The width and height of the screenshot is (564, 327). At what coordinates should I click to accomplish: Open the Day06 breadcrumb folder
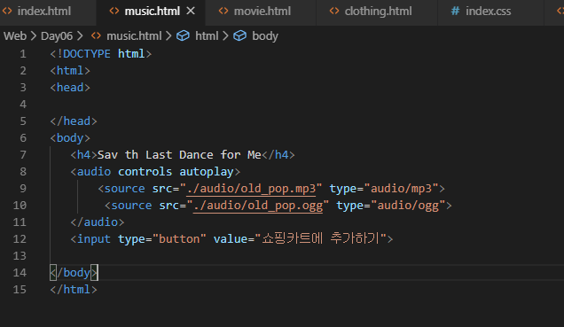tap(57, 36)
